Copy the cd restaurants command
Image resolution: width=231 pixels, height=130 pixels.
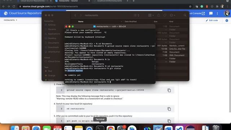[169, 109]
